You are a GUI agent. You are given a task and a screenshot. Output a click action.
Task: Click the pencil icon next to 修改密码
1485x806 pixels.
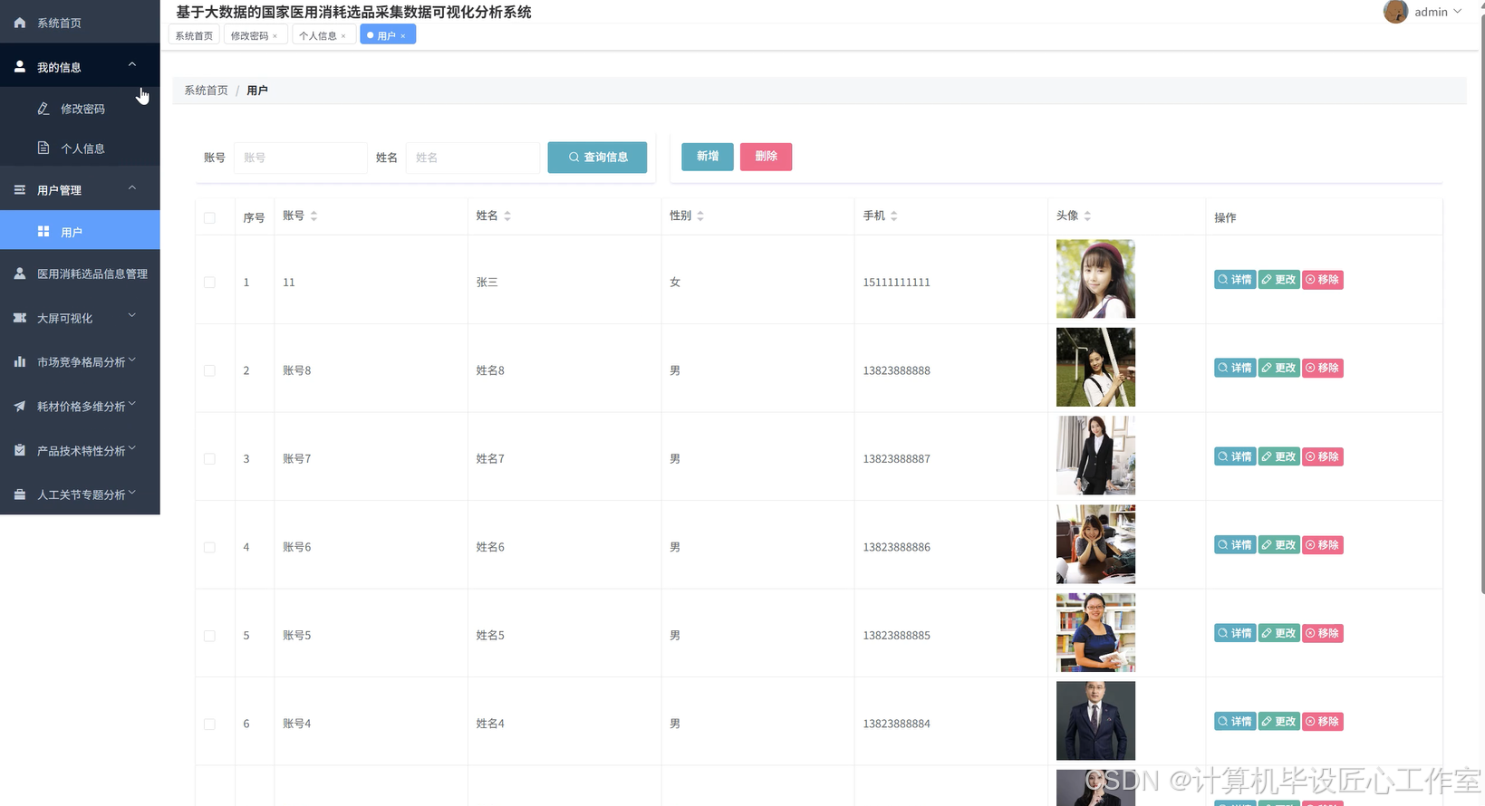[x=43, y=109]
